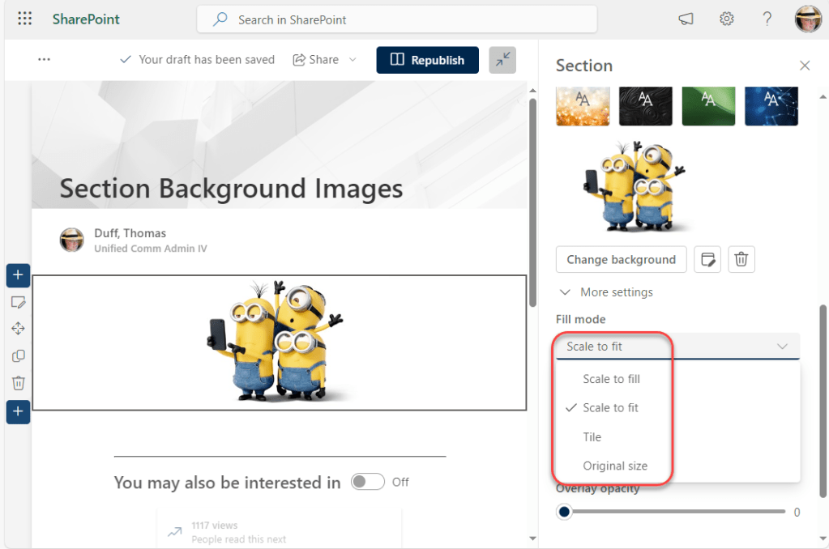Click the edit section icon in left toolbar
The width and height of the screenshot is (829, 549).
[x=19, y=302]
